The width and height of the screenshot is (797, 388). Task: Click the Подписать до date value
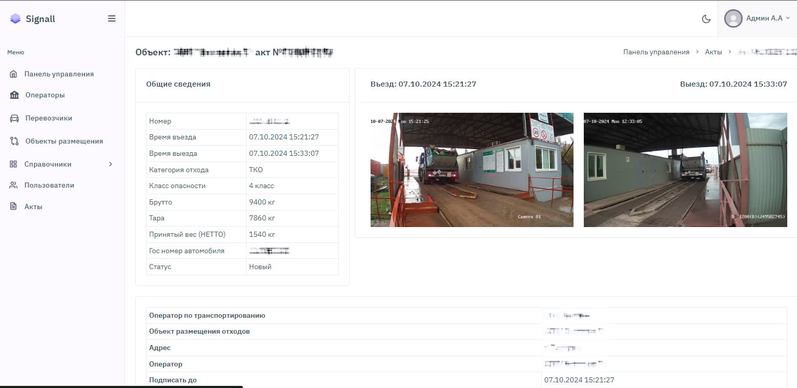click(x=579, y=380)
